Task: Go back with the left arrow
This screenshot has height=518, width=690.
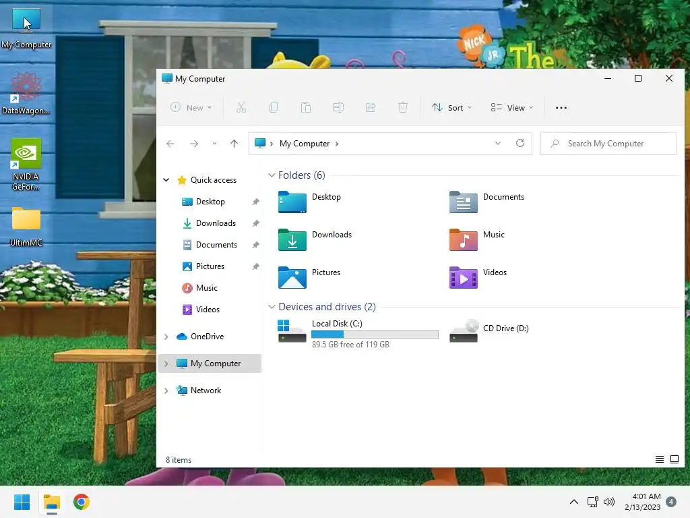Action: tap(170, 144)
